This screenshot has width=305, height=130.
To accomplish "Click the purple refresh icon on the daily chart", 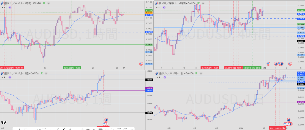I will point(164,77).
